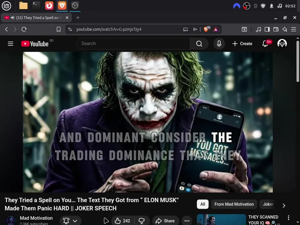300x225 pixels.
Task: Open the Brave main hamburger menu
Action: (x=294, y=29)
